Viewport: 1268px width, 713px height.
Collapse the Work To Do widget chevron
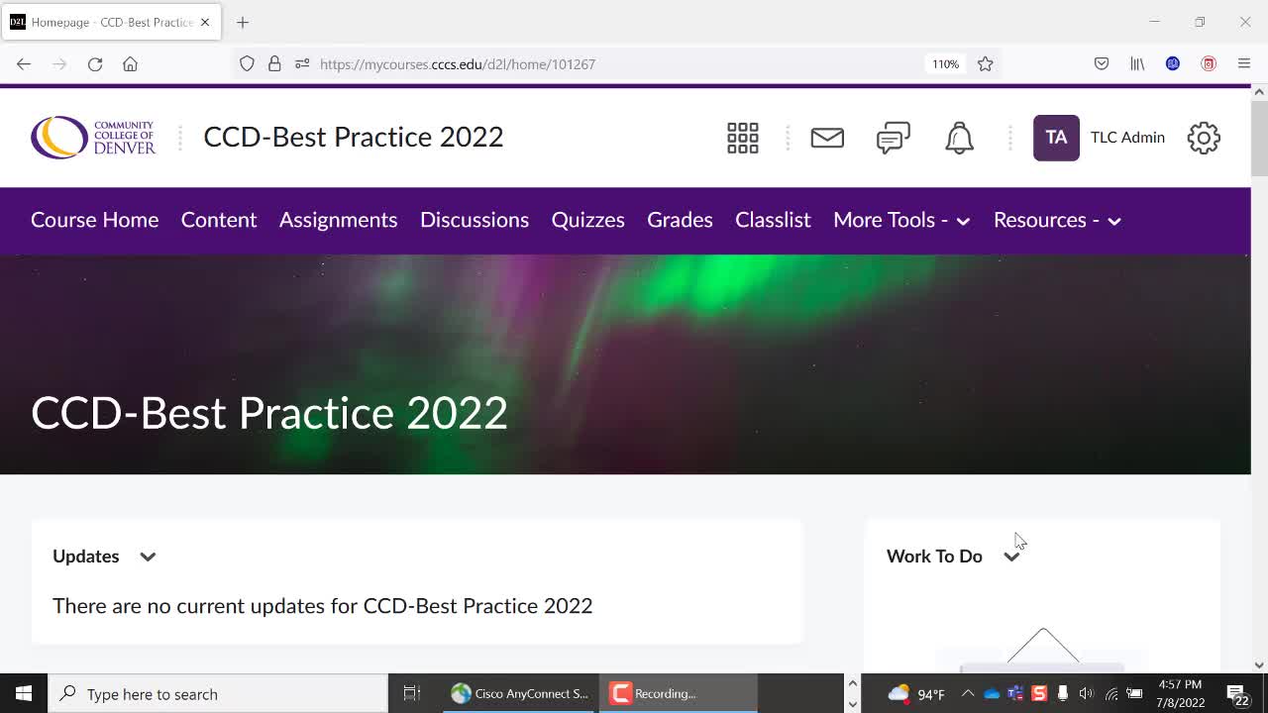pyautogui.click(x=1011, y=557)
